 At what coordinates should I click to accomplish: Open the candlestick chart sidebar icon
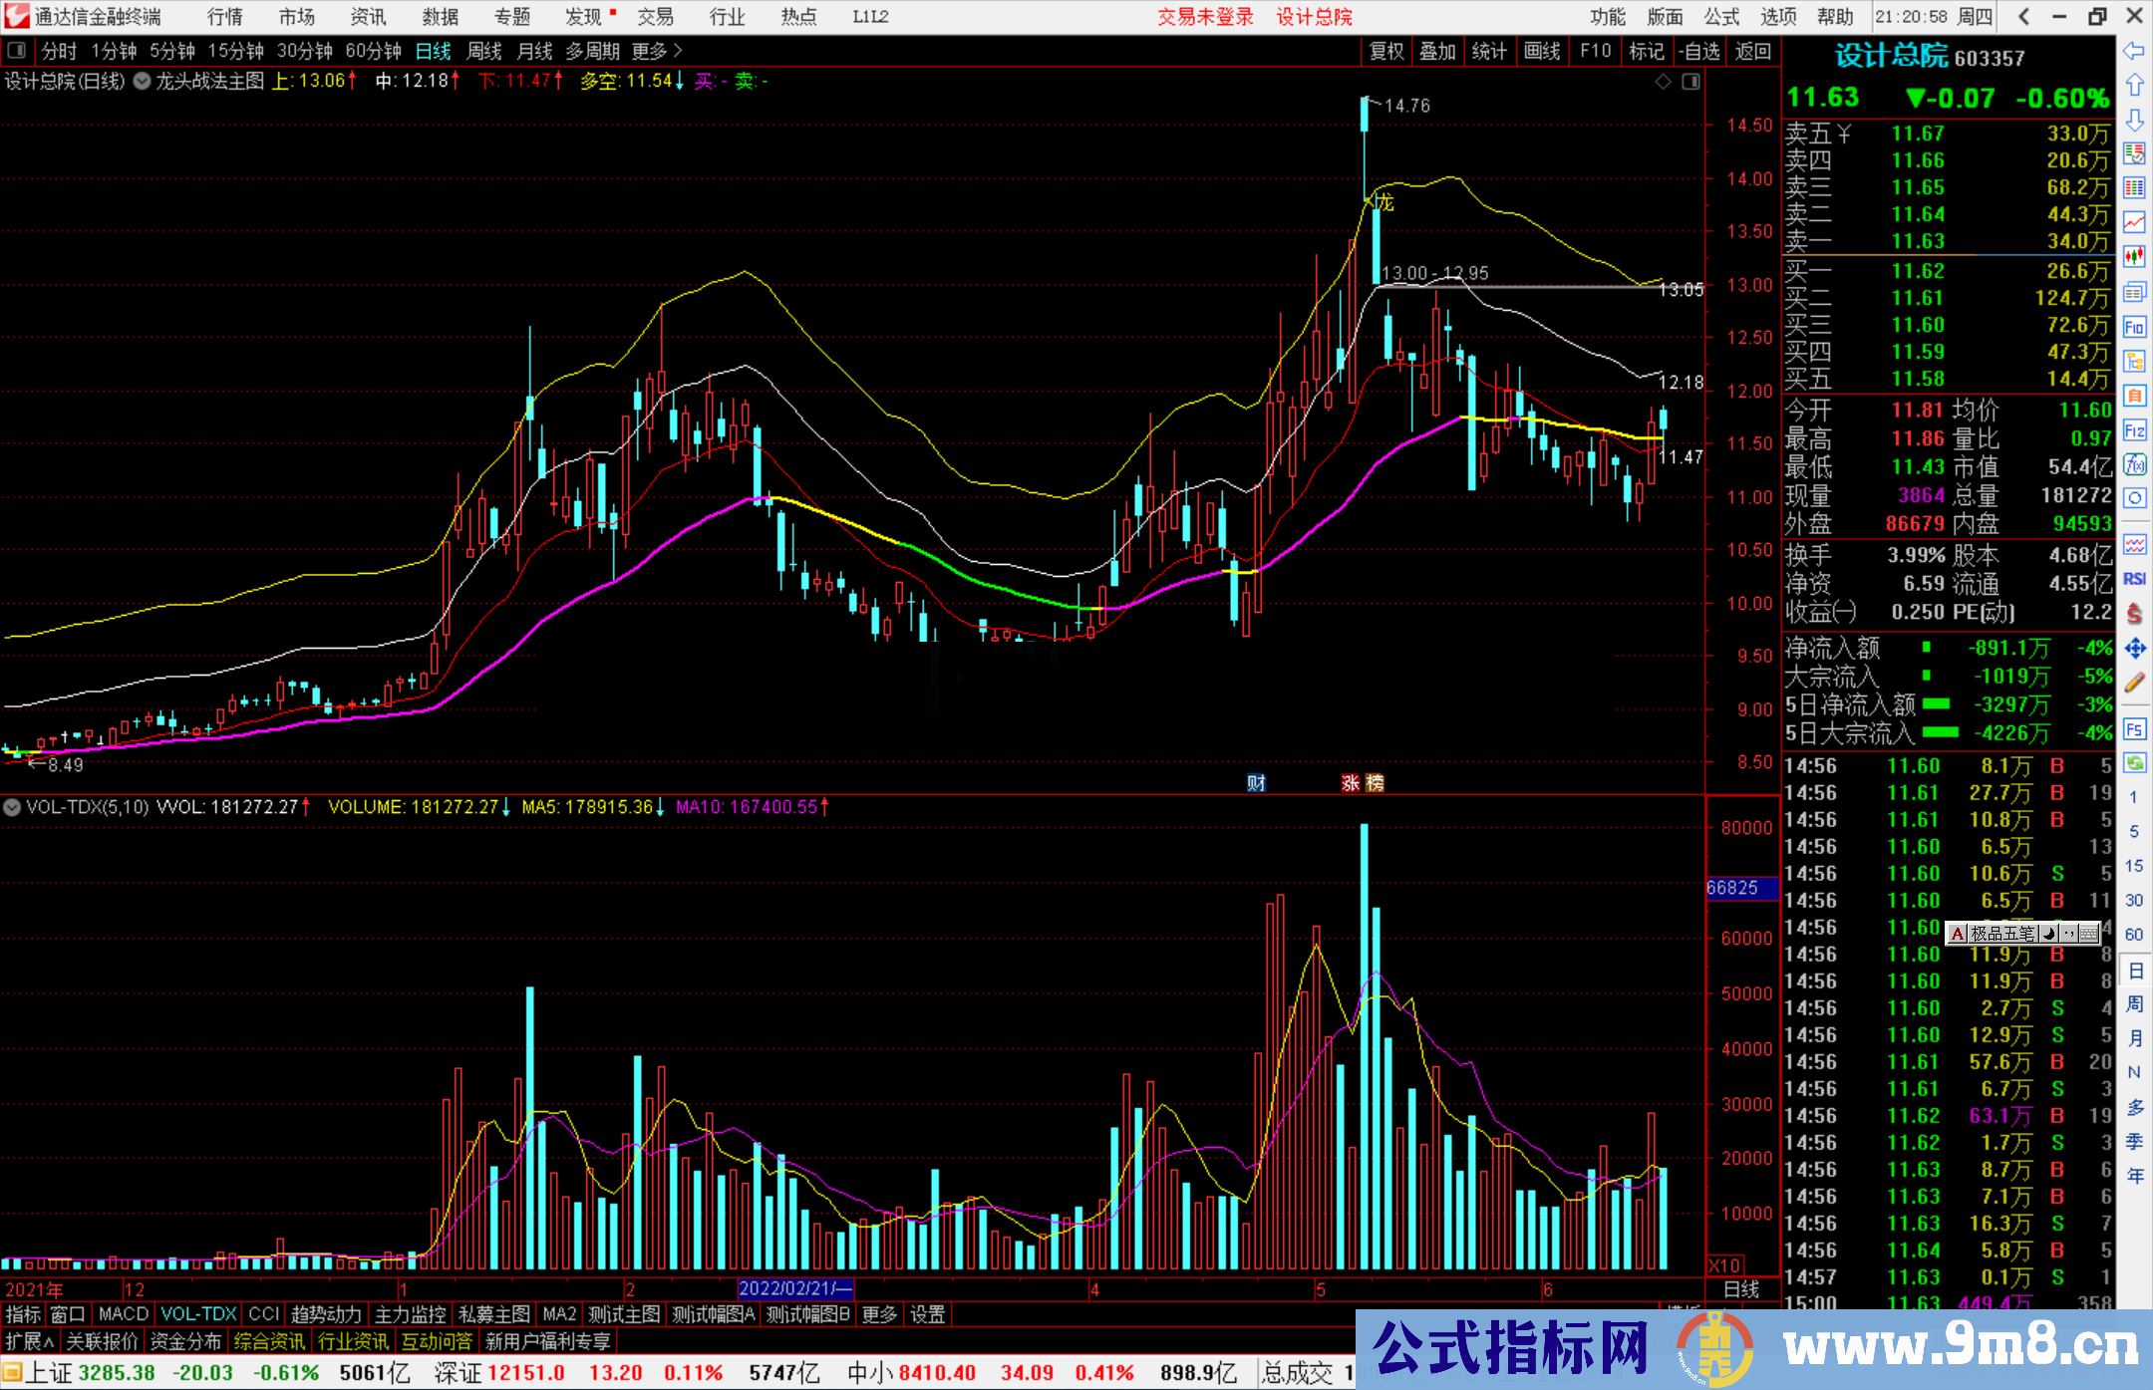[x=2134, y=257]
